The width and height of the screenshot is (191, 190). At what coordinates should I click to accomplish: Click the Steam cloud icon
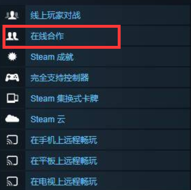[x=12, y=119]
